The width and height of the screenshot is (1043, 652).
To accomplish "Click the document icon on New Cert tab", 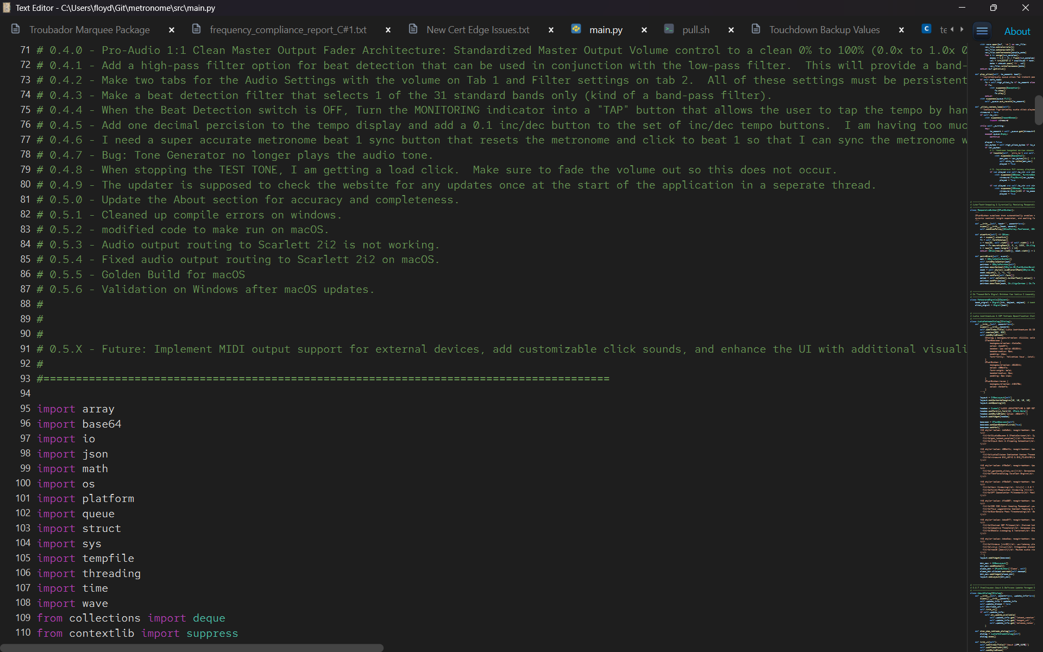I will (x=413, y=29).
